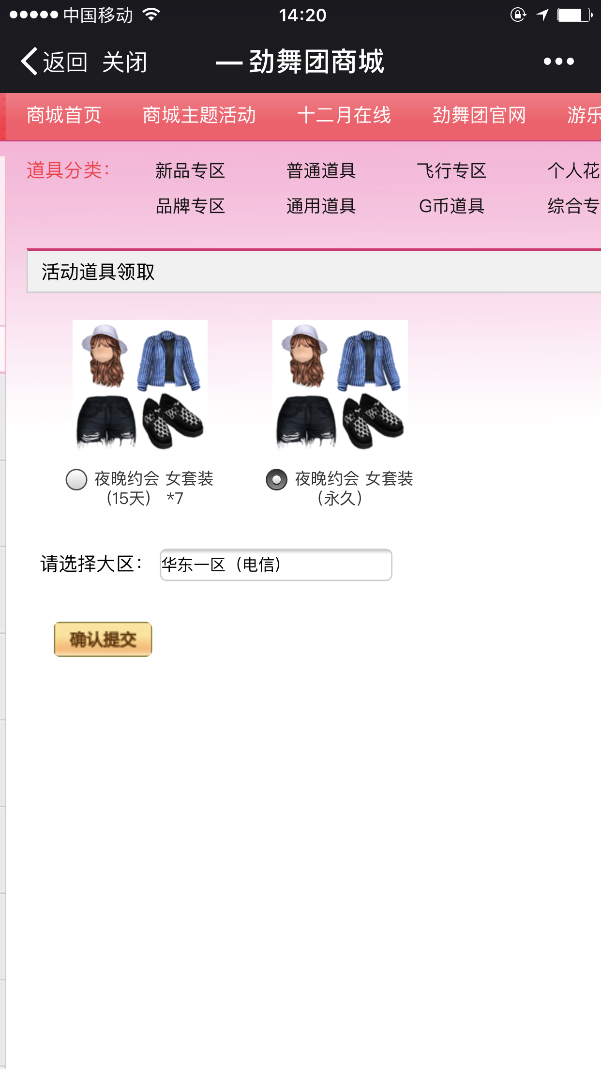Select the 永久 夜晚约会 女套装 radio
The width and height of the screenshot is (601, 1069).
(x=277, y=480)
